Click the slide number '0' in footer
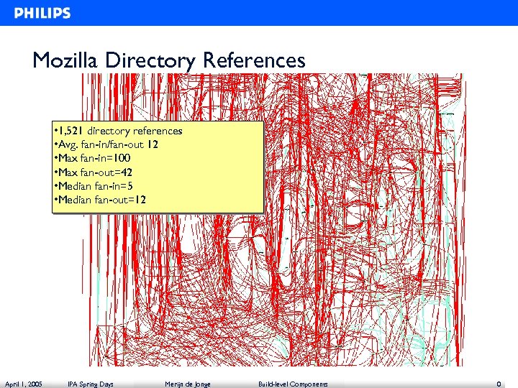Viewport: 518px width, 388px height. click(x=499, y=384)
